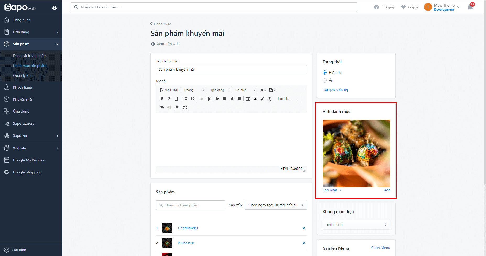Image resolution: width=486 pixels, height=256 pixels.
Task: Expand the Mew Theme account menu
Action: point(442,7)
